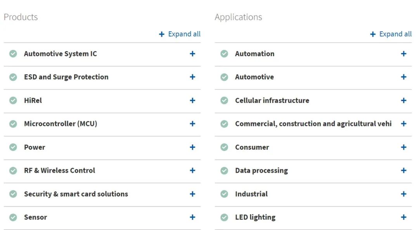The width and height of the screenshot is (419, 230).
Task: Click the plus icon beside Sensor
Action: [192, 217]
